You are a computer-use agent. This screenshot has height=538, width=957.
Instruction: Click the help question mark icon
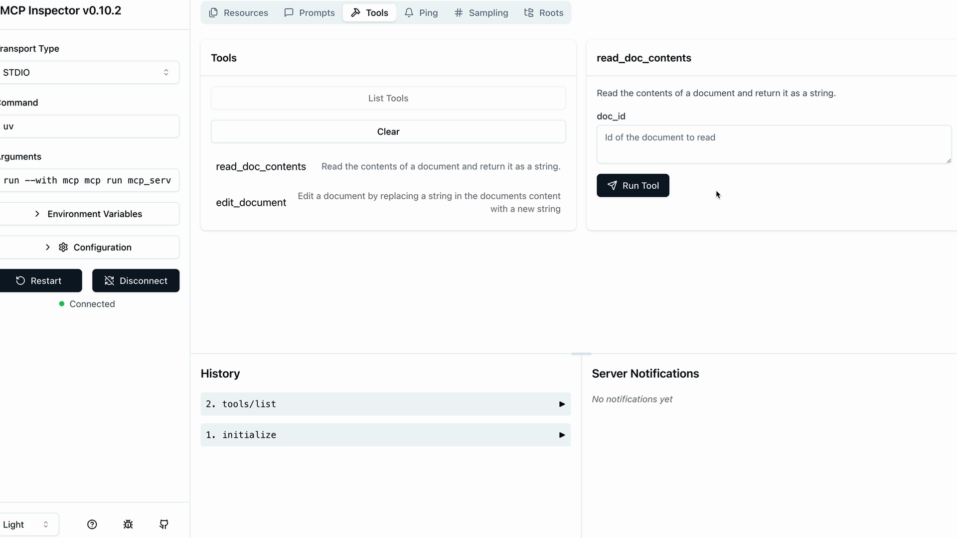pyautogui.click(x=92, y=524)
